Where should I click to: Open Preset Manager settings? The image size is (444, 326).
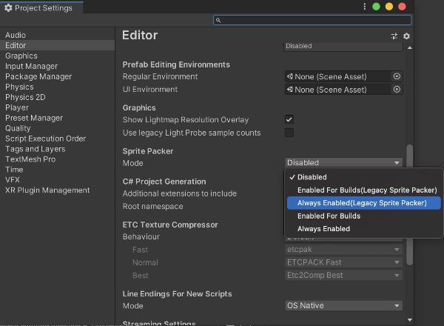pyautogui.click(x=57, y=118)
